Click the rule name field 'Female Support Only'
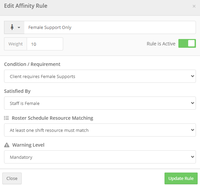The width and height of the screenshot is (200, 186). 110,28
